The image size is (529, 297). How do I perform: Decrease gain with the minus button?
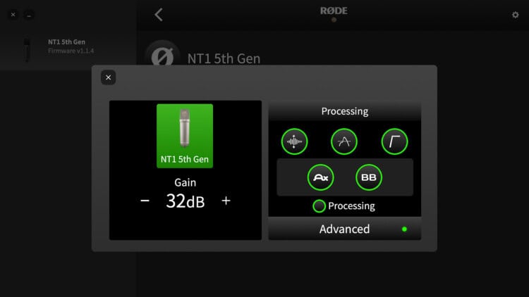pyautogui.click(x=145, y=201)
